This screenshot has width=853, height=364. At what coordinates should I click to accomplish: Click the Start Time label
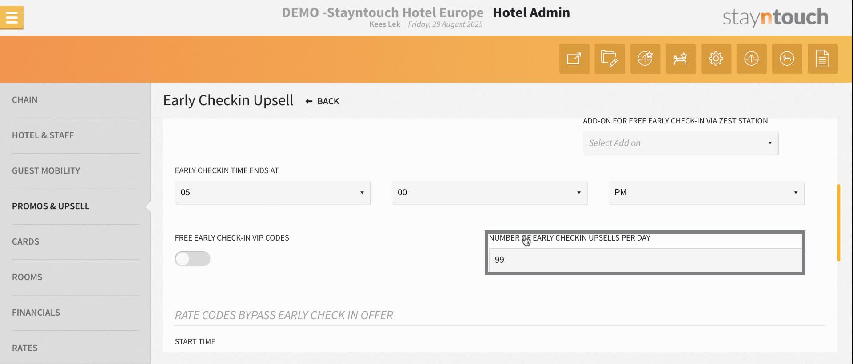tap(195, 342)
